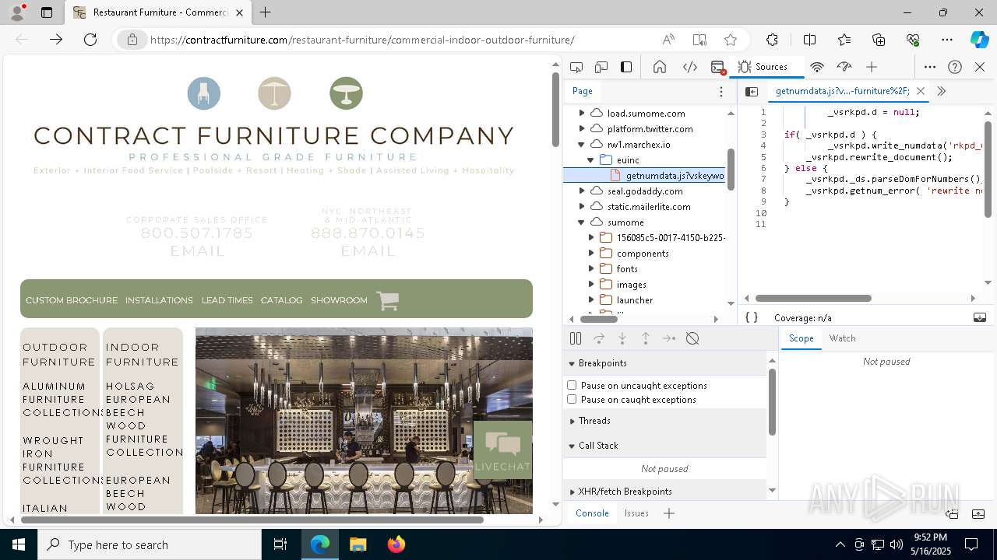This screenshot has height=560, width=997.
Task: Open browser Extensions puzzle icon
Action: pos(772,40)
